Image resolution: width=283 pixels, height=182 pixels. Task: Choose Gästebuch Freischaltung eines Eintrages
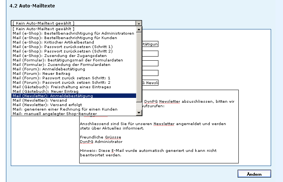tap(62, 87)
